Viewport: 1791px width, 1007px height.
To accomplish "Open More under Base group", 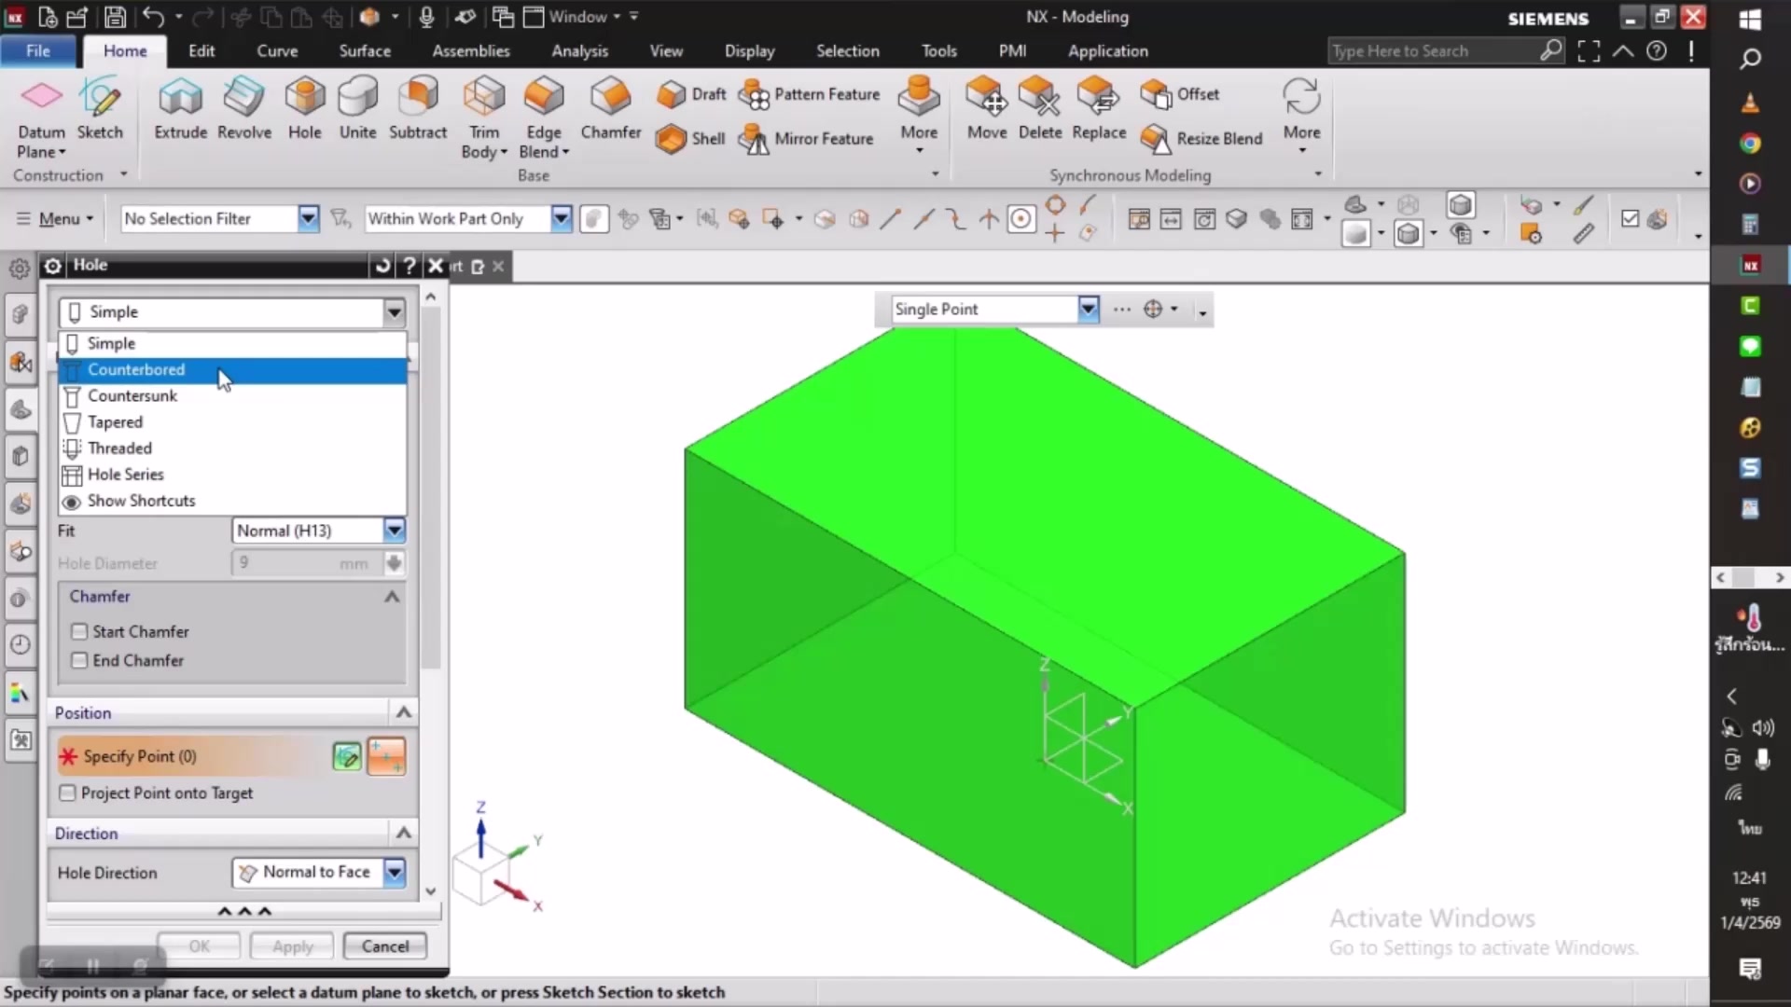I will pos(919,114).
